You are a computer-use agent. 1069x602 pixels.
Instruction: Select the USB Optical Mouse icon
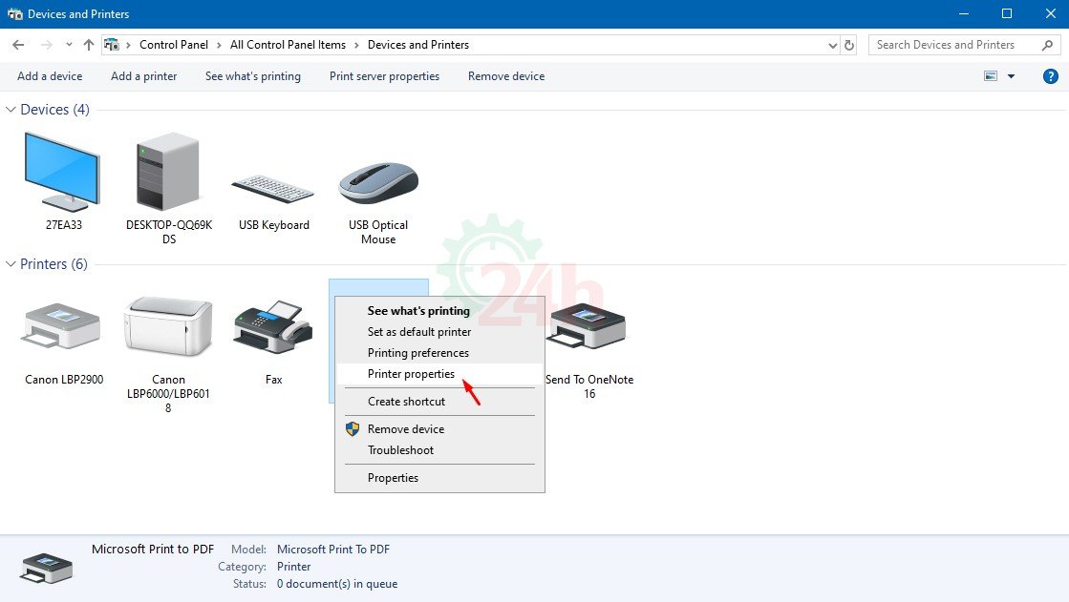[x=378, y=183]
